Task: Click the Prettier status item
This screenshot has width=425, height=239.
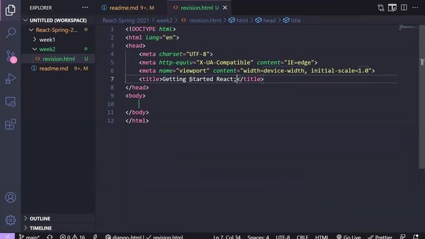Action: click(380, 237)
